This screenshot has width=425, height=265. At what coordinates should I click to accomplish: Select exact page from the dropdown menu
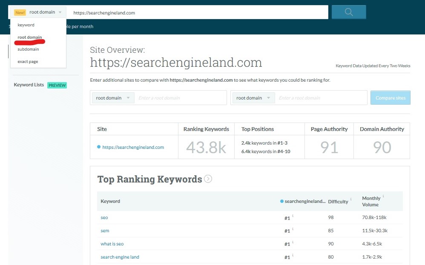coord(28,61)
